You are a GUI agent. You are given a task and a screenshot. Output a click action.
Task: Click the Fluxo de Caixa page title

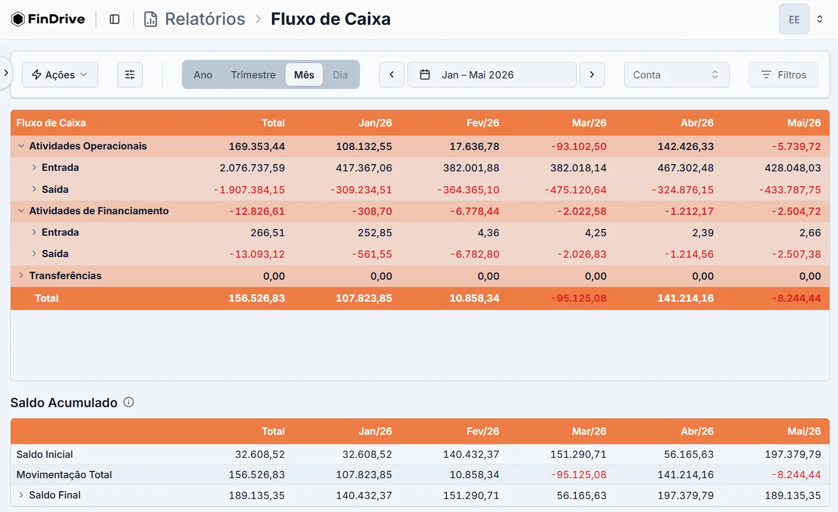click(331, 19)
